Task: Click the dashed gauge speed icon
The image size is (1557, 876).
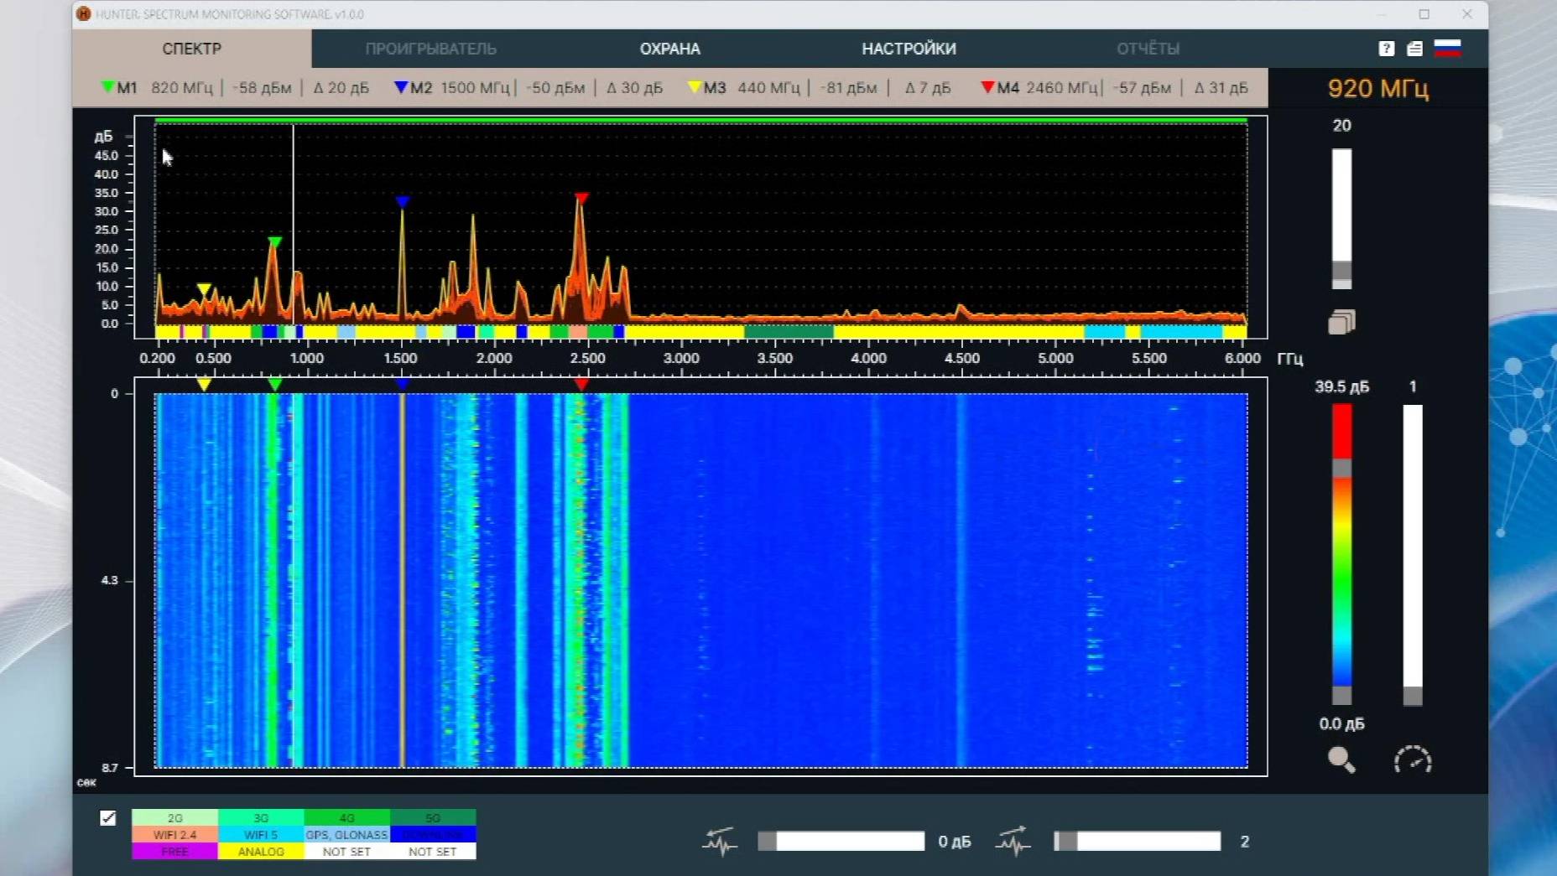Action: point(1413,759)
